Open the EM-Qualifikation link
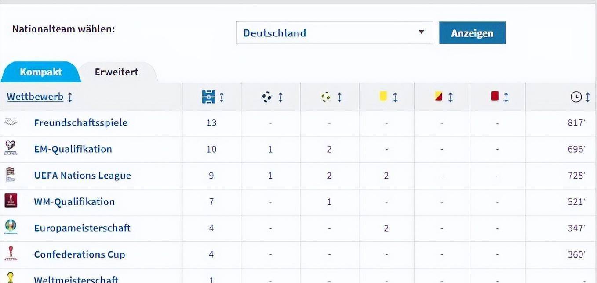This screenshot has height=283, width=597. click(x=73, y=149)
